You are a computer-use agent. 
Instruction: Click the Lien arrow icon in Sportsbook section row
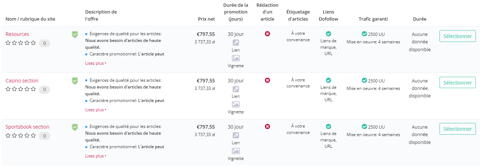point(236,135)
